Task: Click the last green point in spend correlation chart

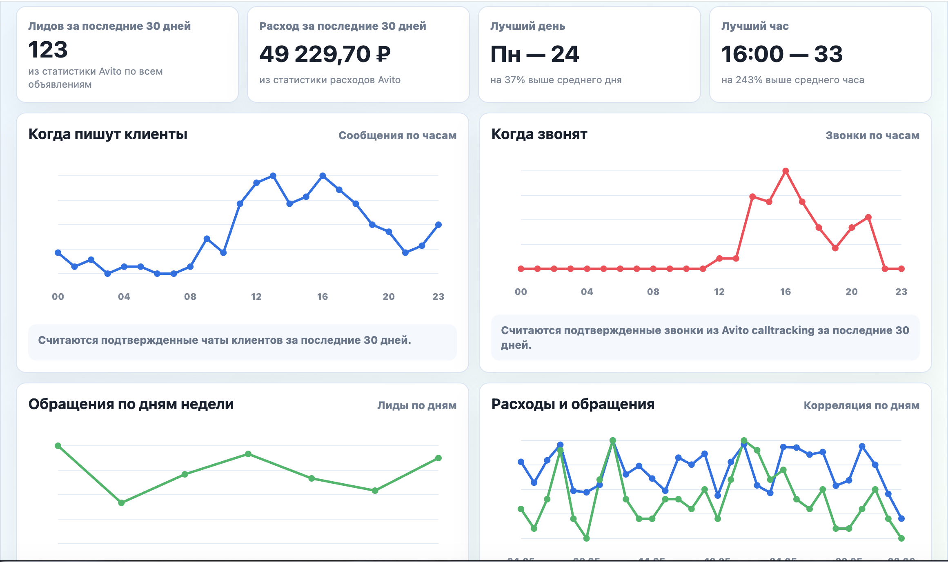Action: (x=901, y=538)
